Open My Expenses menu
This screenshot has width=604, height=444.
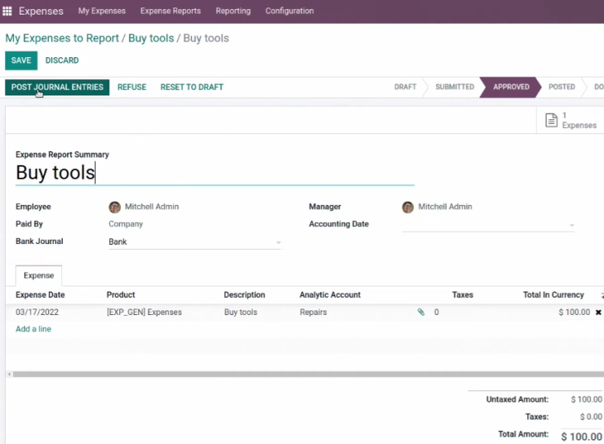click(x=102, y=11)
